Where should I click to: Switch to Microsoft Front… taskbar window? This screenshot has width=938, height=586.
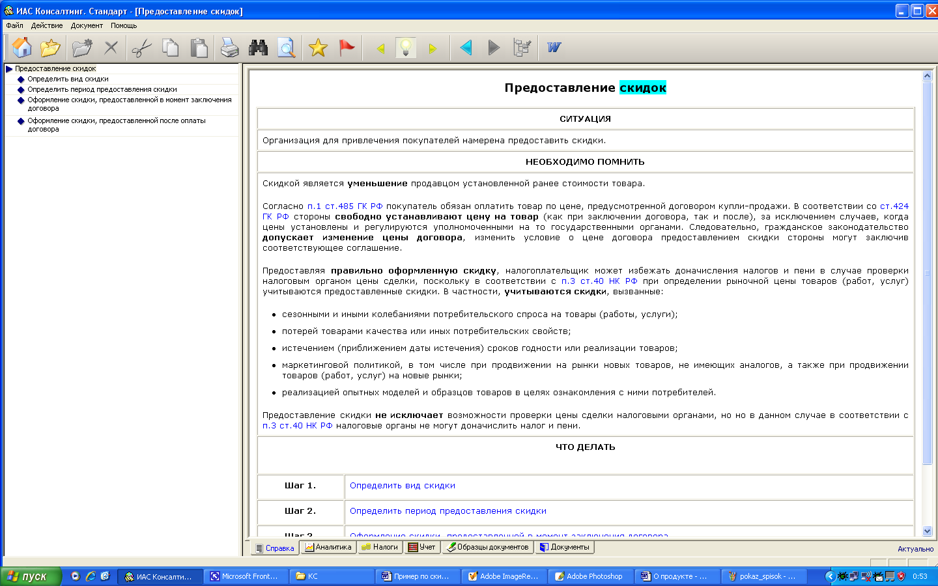click(246, 576)
